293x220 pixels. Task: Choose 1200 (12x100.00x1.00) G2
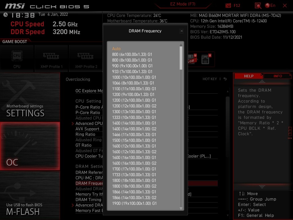(x=134, y=106)
